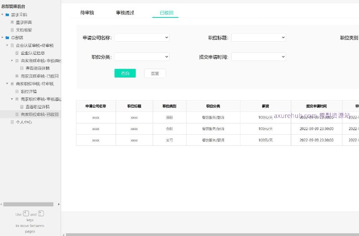Collapse the 企业认证审核-待审核 node

(x=7, y=45)
